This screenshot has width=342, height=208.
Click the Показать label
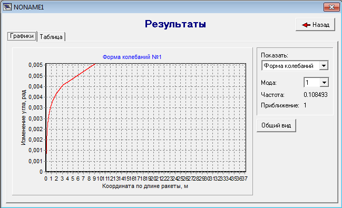coord(275,55)
